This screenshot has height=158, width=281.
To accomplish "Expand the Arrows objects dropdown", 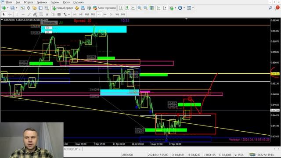I will coord(69,14).
